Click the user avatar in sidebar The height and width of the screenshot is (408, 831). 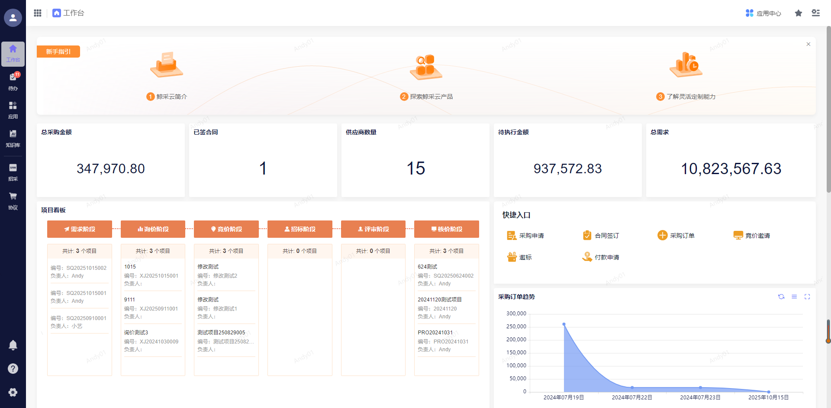coord(13,18)
